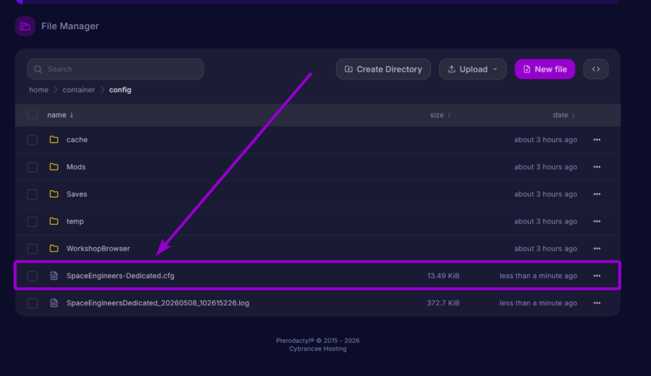Sort the list by name column
Screen dimensions: 651x376
click(x=60, y=115)
